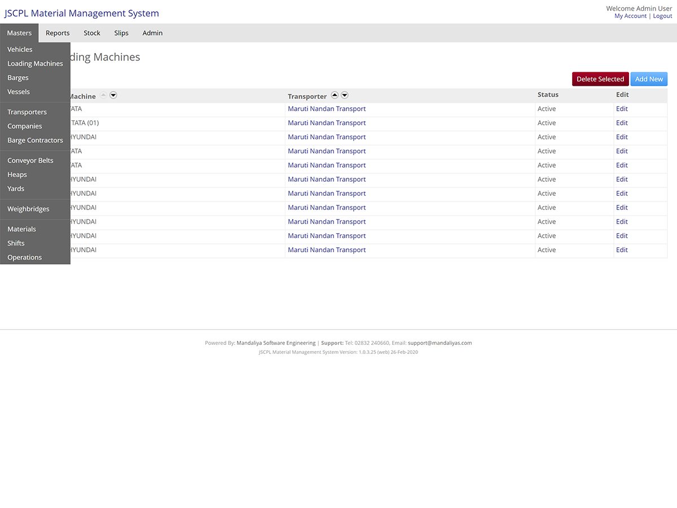This screenshot has height=508, width=677.
Task: Open the Loading Machines page
Action: (x=35, y=63)
